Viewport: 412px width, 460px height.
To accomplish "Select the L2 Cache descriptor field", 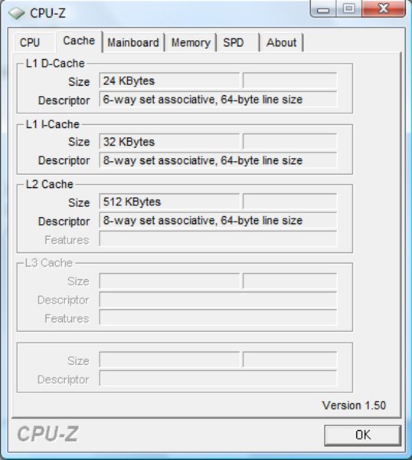I will coord(218,220).
